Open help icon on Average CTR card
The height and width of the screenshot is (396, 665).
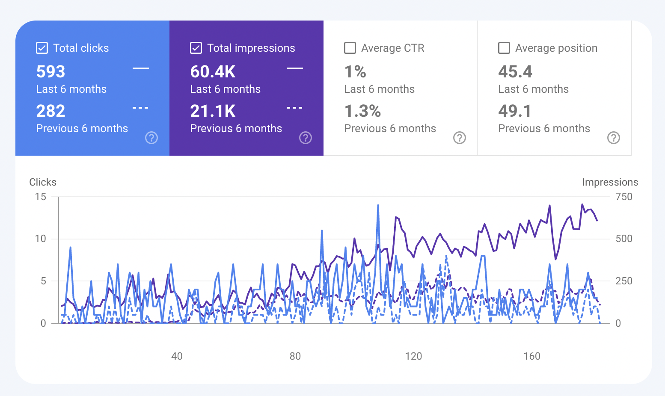[460, 138]
